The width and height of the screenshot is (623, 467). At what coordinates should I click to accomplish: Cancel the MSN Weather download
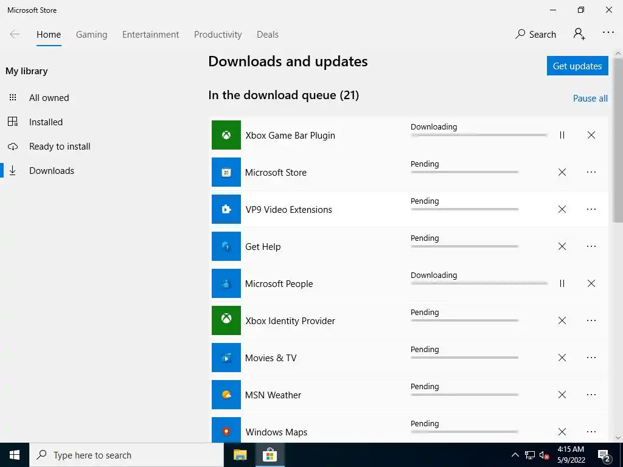[x=562, y=394]
